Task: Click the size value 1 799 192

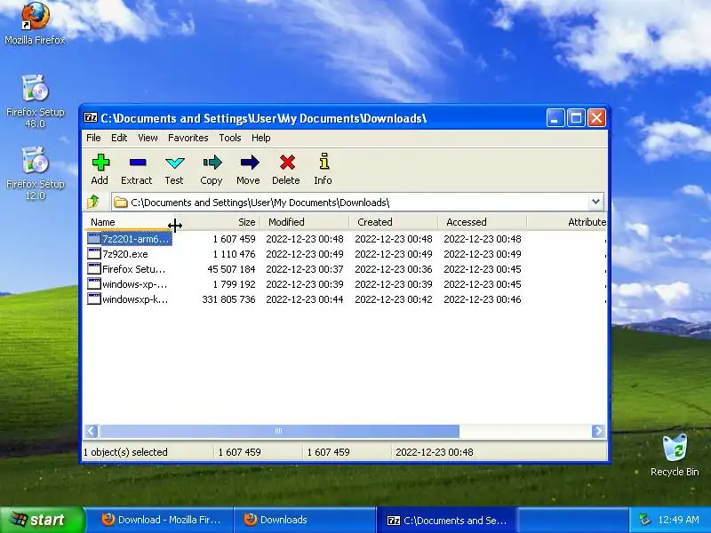Action: coord(234,284)
